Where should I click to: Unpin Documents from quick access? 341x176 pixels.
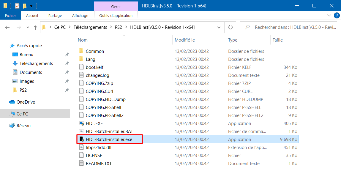67,72
